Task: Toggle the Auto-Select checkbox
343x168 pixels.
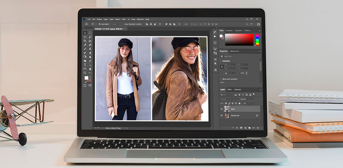Action: pos(100,24)
